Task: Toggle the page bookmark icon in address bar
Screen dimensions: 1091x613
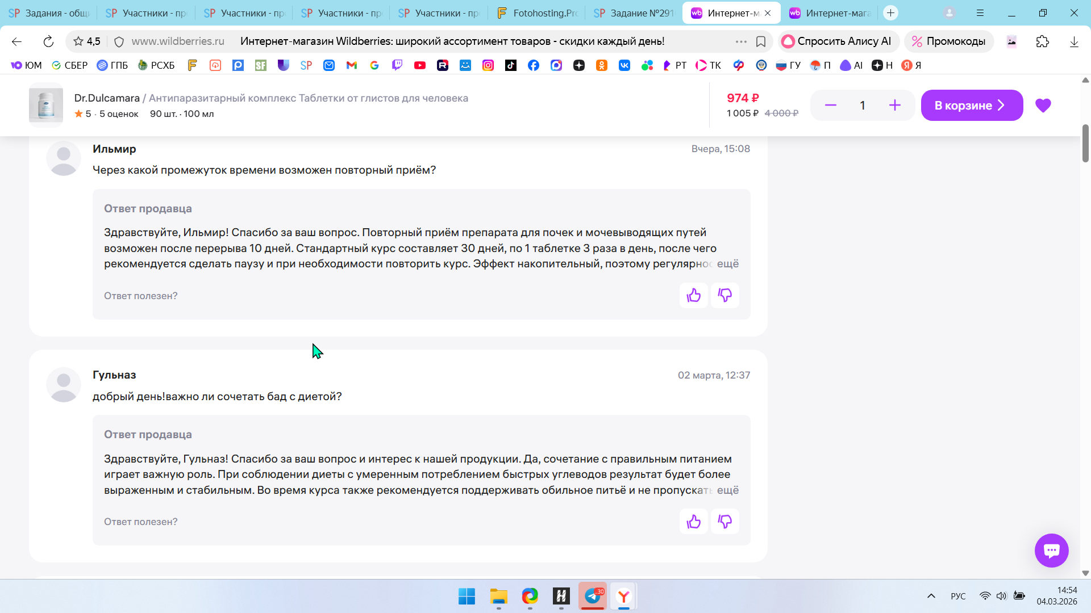Action: tap(761, 41)
